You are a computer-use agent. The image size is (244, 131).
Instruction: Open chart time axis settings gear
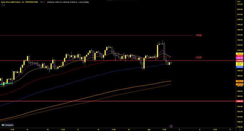(240, 130)
